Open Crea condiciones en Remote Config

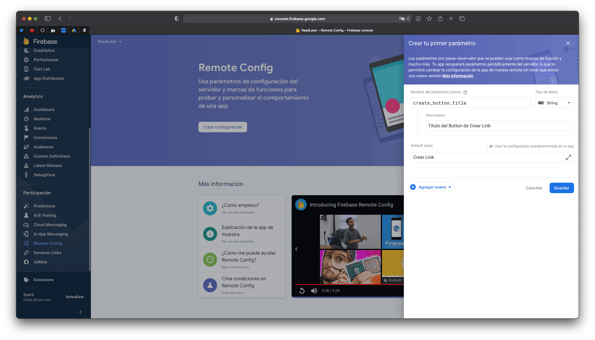click(x=241, y=285)
